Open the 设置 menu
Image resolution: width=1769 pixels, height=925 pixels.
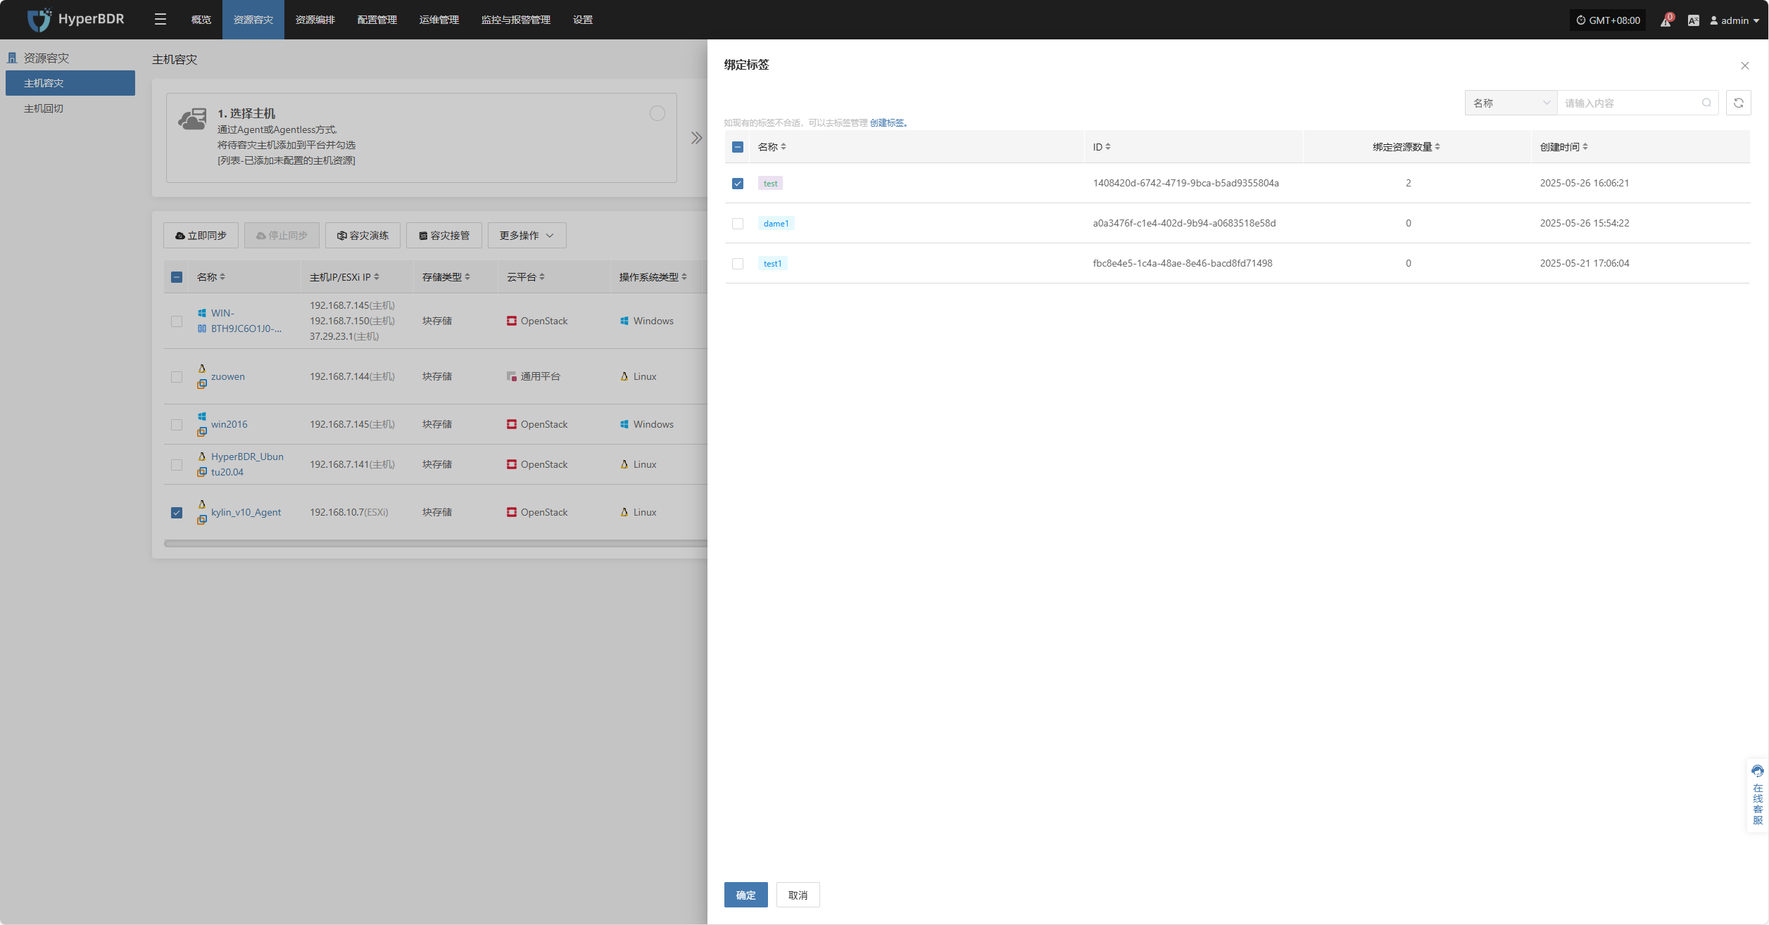pyautogui.click(x=583, y=20)
